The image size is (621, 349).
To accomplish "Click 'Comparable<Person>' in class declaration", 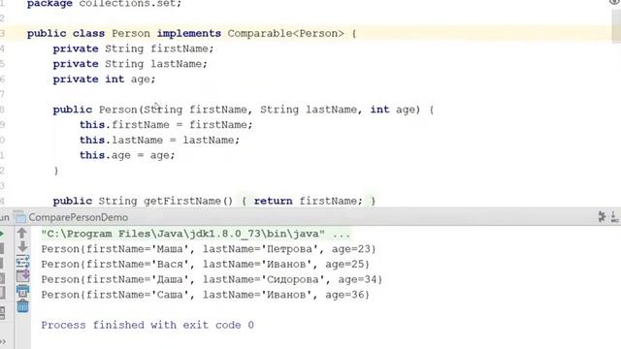I will (285, 34).
